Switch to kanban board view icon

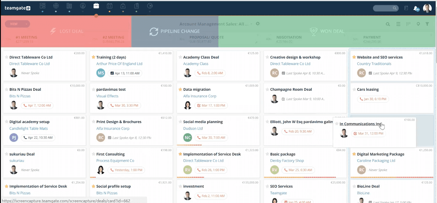point(408,24)
